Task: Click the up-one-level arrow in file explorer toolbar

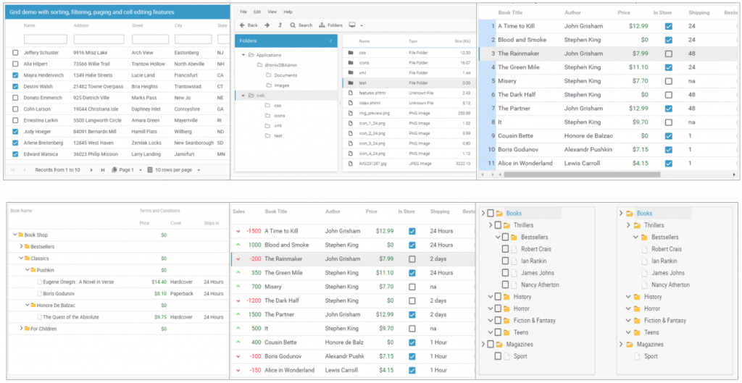Action: pos(280,25)
